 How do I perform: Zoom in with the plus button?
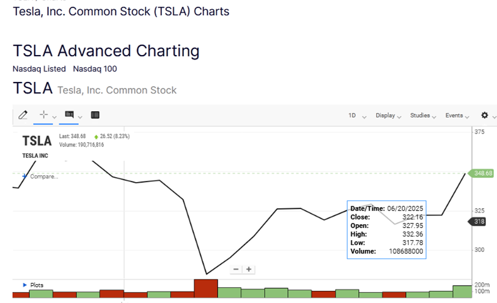[249, 269]
